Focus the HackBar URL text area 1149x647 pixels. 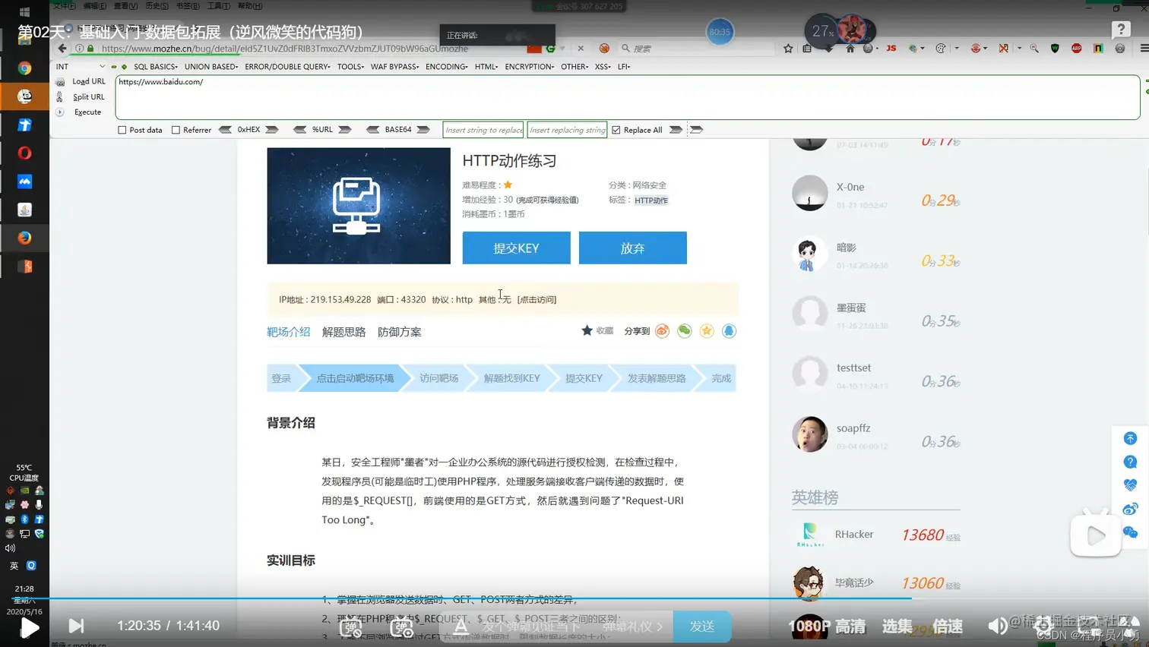click(627, 97)
